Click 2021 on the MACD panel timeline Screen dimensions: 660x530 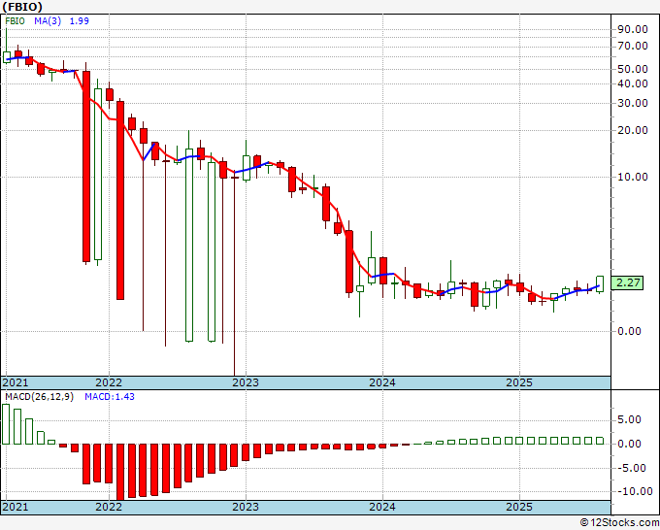tap(16, 507)
